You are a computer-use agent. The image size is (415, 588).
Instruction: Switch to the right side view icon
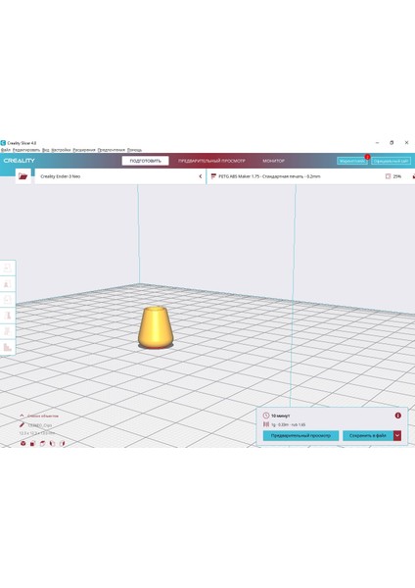click(63, 443)
